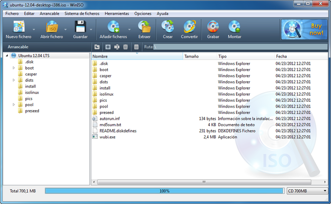
Task: Expand the dists folder in tree
Action: [14, 80]
